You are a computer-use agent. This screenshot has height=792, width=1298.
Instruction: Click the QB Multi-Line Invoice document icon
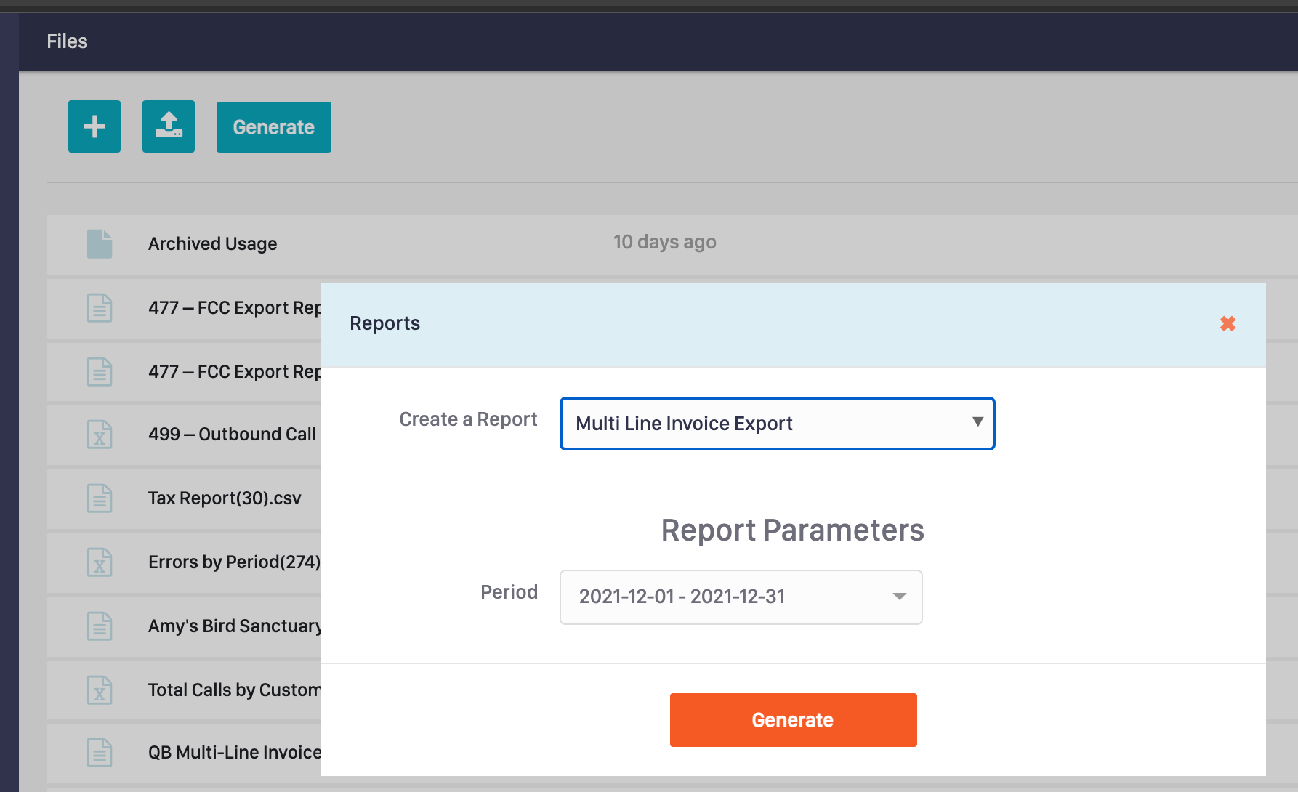[100, 753]
